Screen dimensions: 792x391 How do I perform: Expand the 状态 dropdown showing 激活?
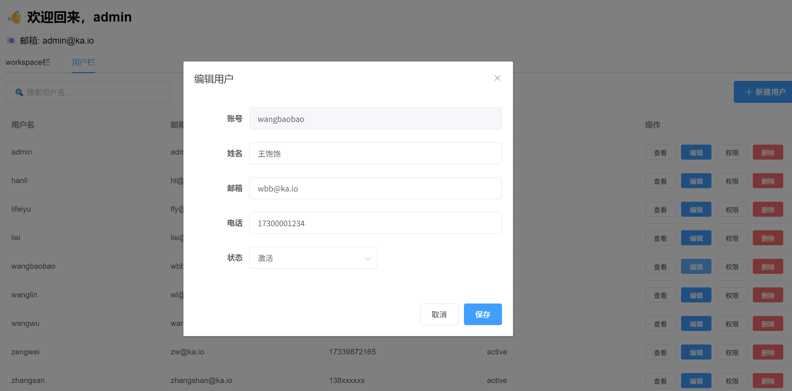pos(313,258)
